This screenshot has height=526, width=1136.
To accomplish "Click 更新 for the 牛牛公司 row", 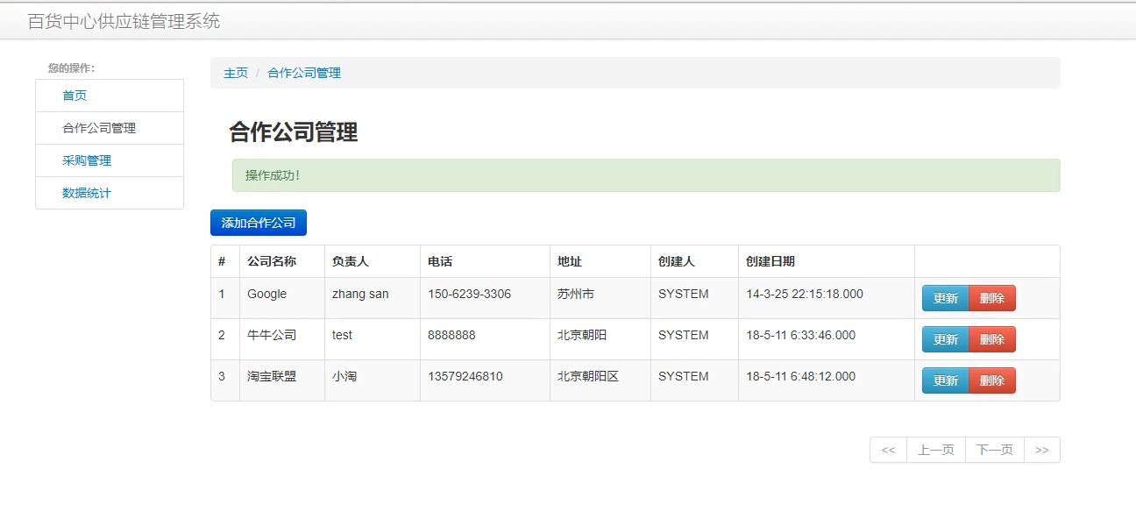I will [x=945, y=339].
